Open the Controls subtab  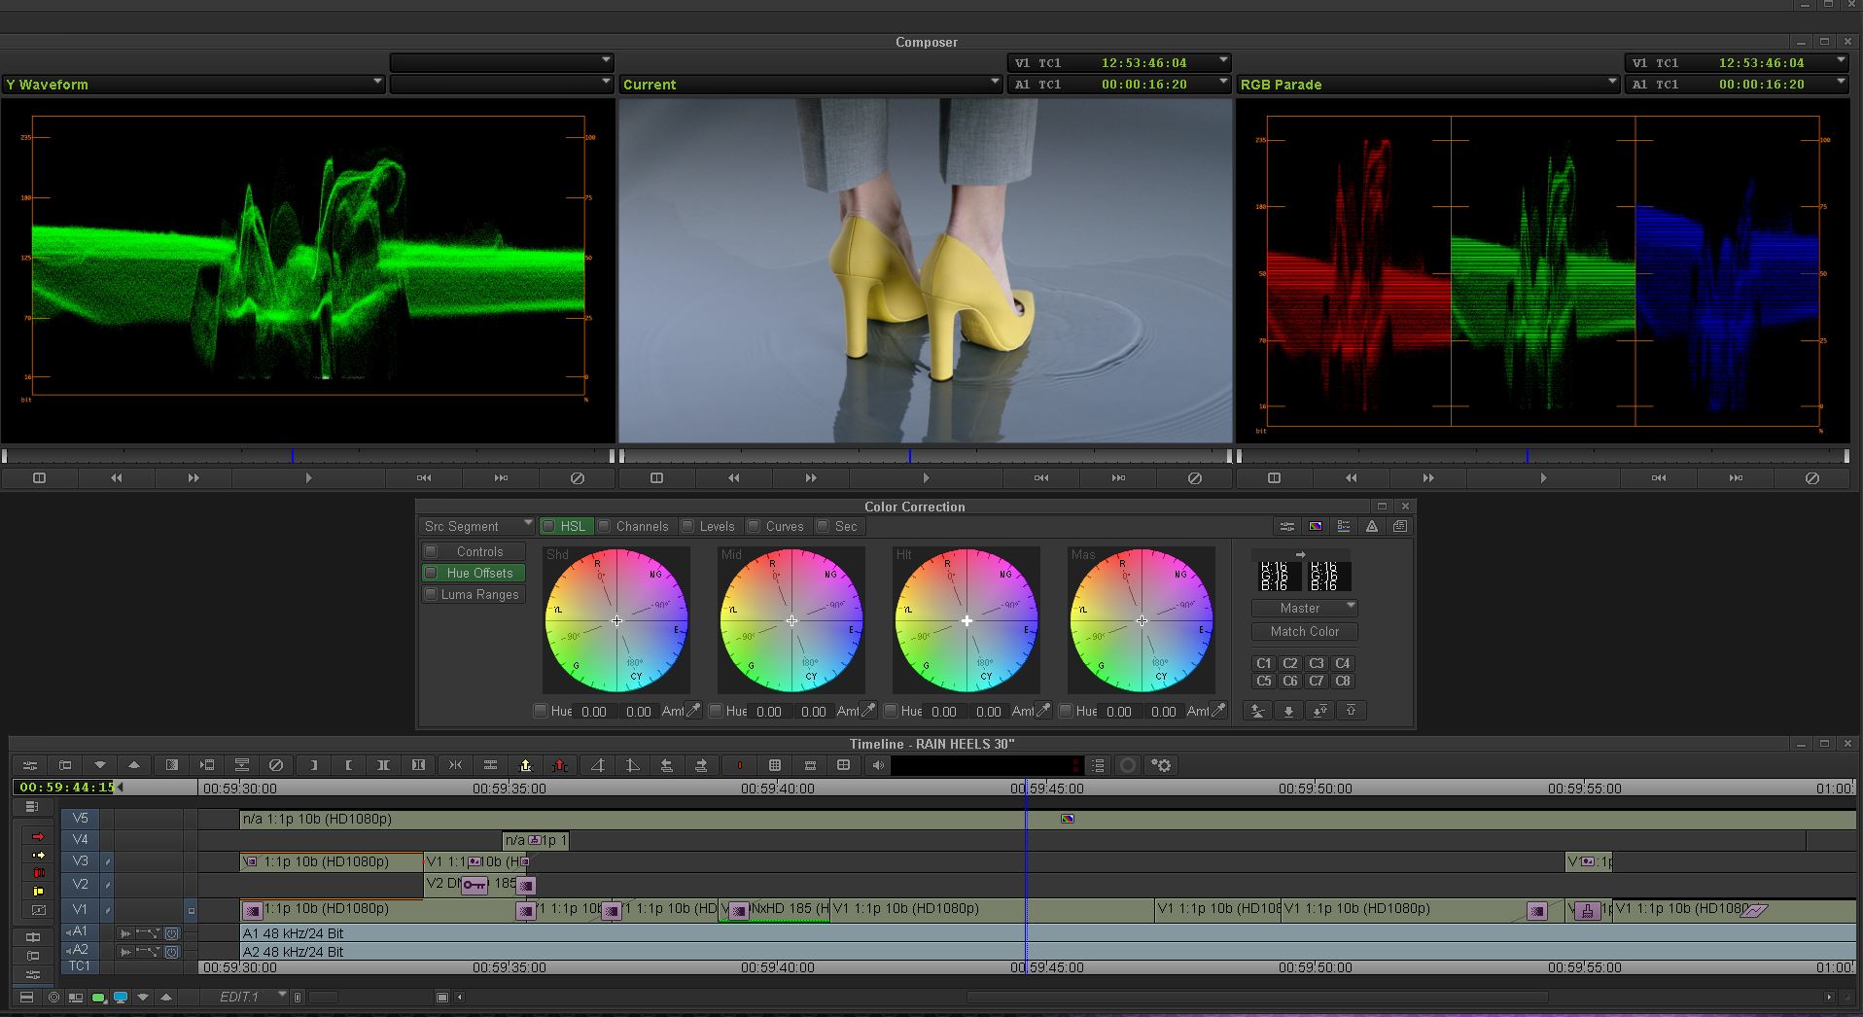480,551
